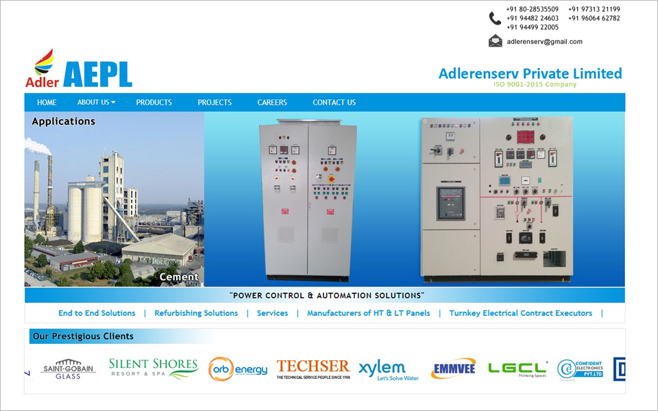The height and width of the screenshot is (411, 658).
Task: Click the Services link
Action: pyautogui.click(x=272, y=313)
